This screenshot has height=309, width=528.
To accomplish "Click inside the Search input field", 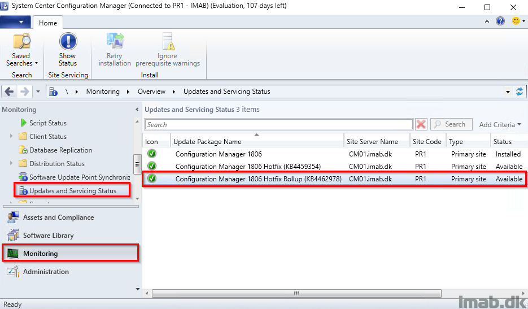I will [279, 124].
